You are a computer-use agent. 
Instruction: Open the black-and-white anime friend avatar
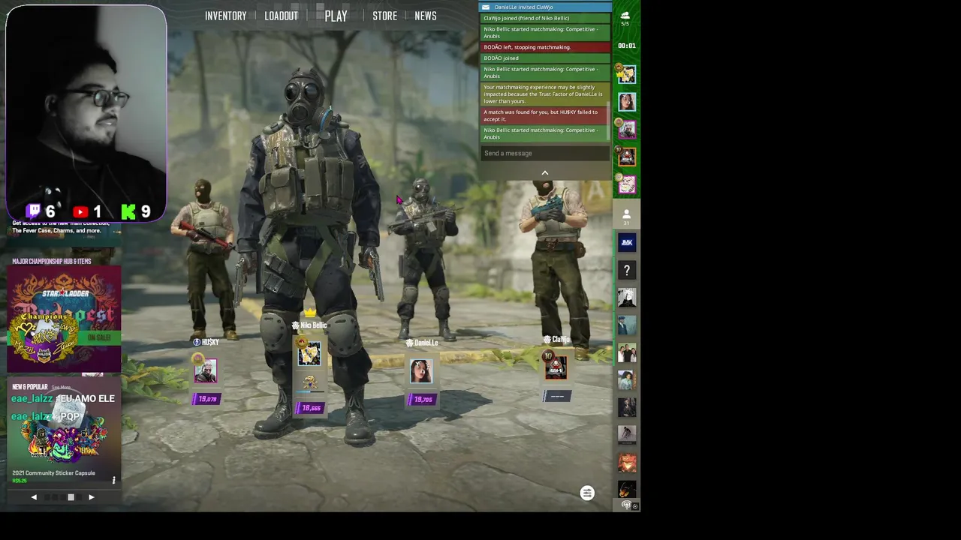(x=627, y=298)
